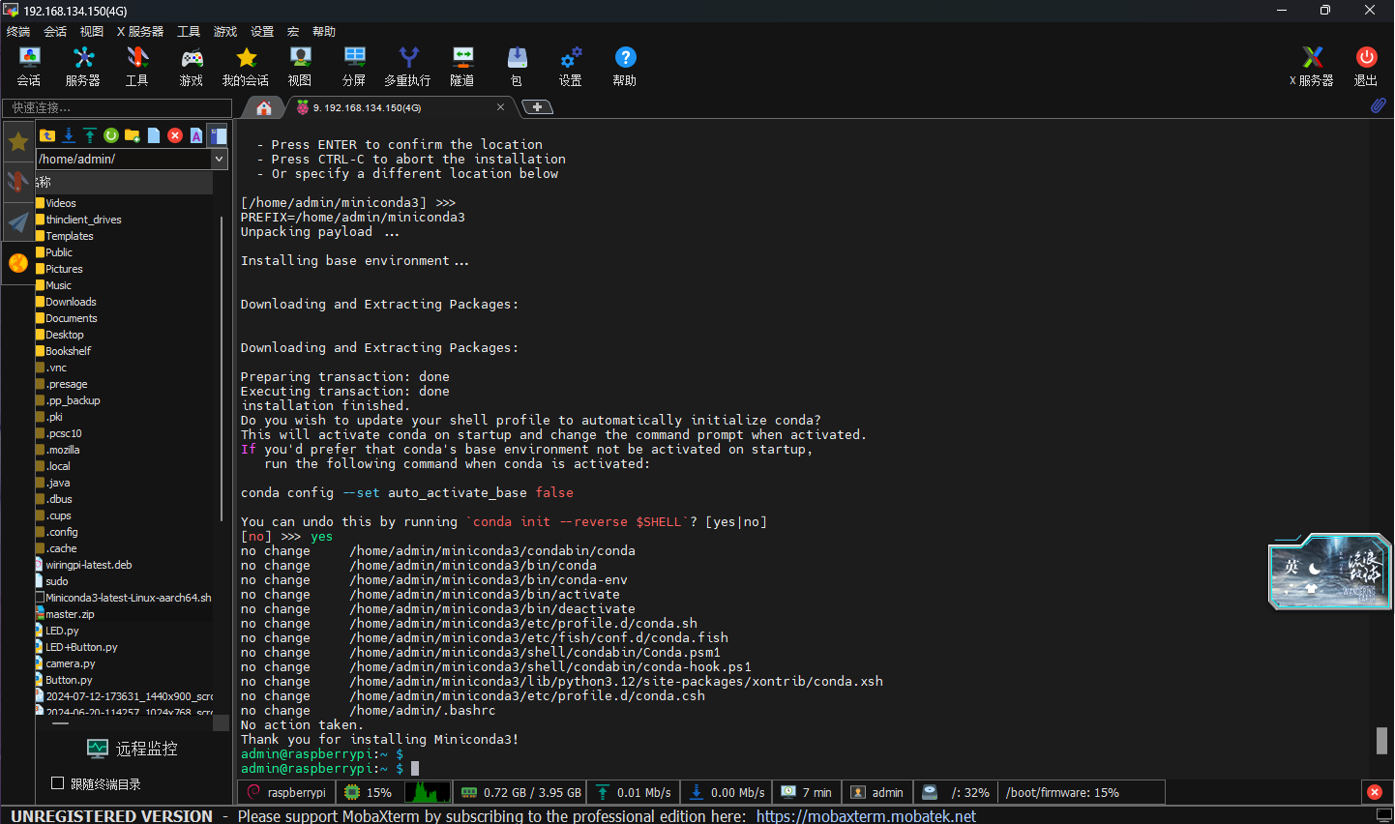The height and width of the screenshot is (824, 1395).
Task: Click the 远程监控 remote monitoring button
Action: click(133, 749)
